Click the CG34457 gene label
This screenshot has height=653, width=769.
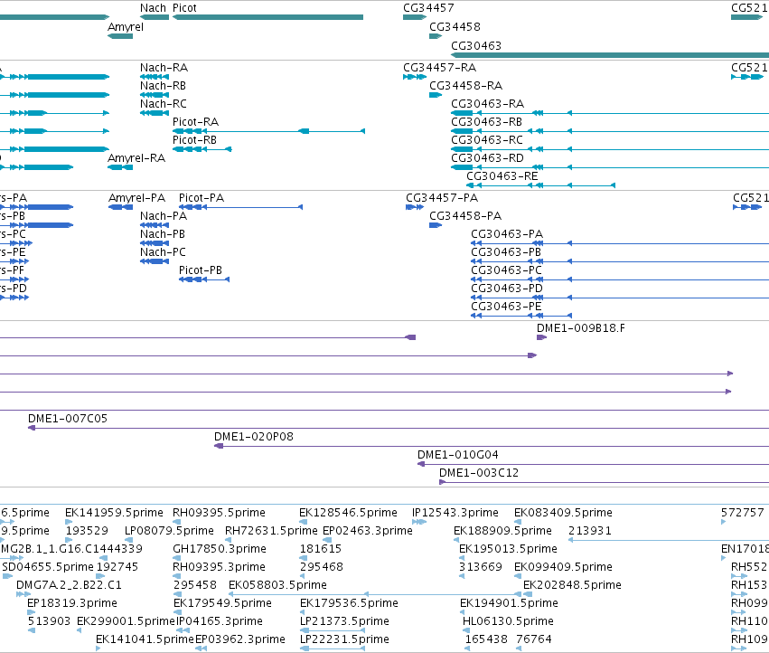[x=428, y=8]
